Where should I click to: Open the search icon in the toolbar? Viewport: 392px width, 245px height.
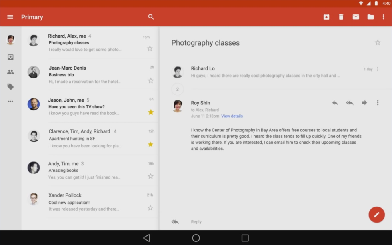pos(151,17)
